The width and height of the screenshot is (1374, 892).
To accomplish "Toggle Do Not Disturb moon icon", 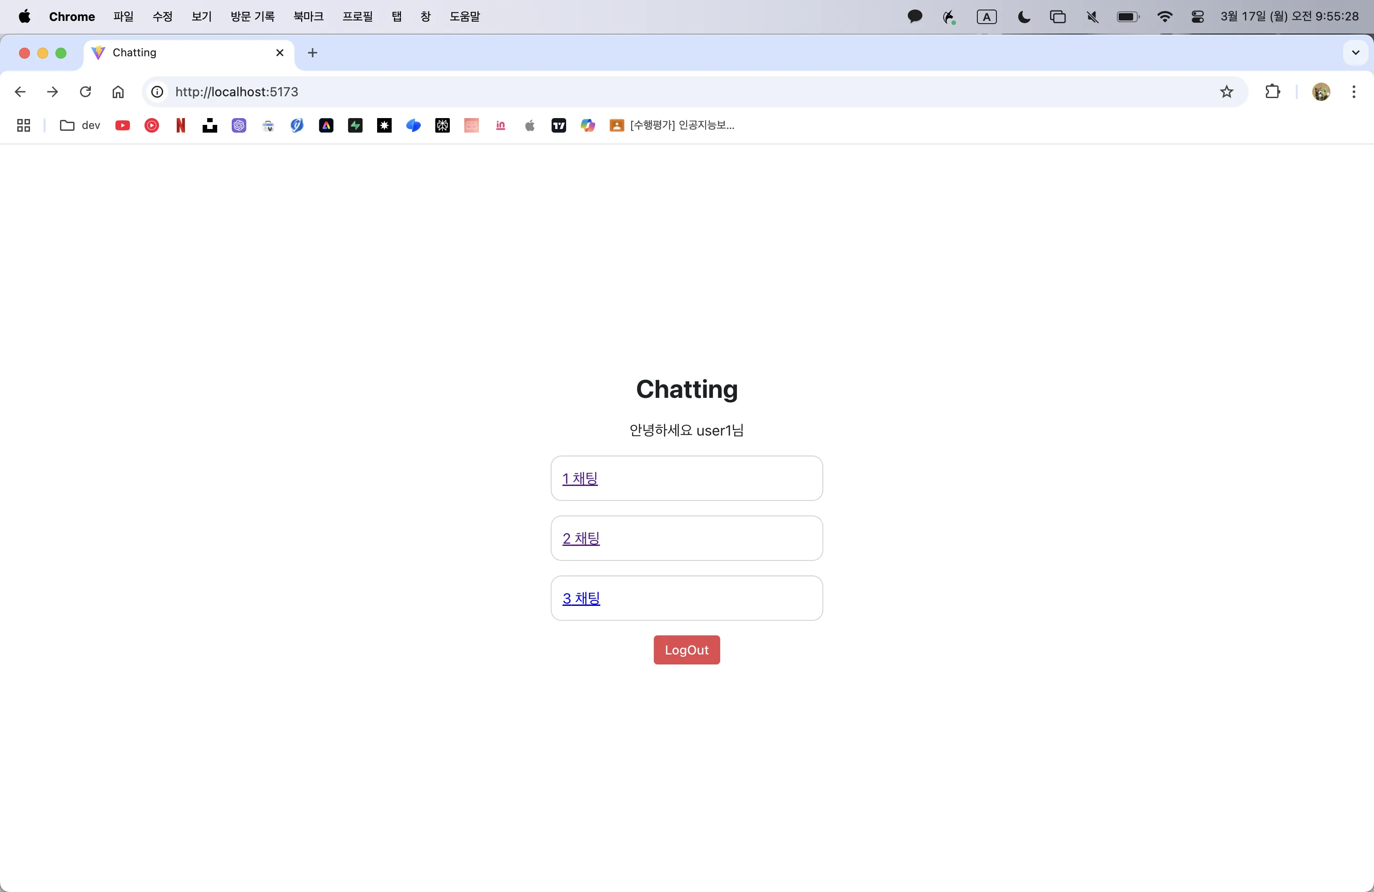I will (1024, 17).
